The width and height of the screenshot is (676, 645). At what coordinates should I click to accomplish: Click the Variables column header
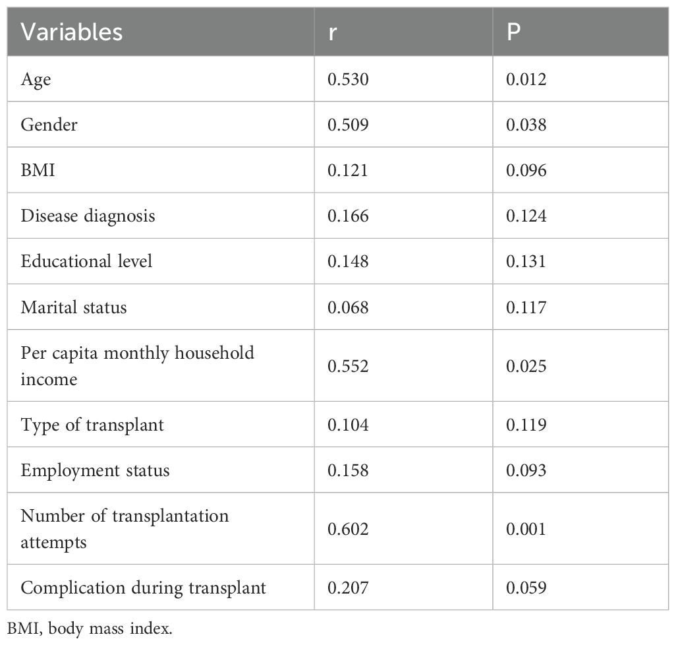[x=72, y=32]
